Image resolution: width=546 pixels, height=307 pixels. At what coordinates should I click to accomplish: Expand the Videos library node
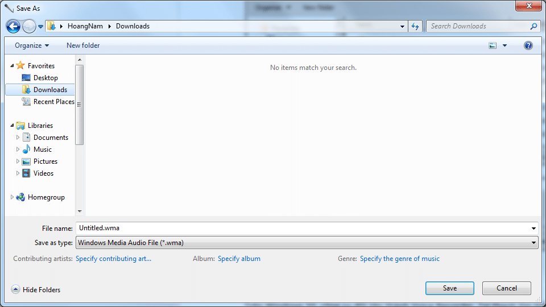18,173
